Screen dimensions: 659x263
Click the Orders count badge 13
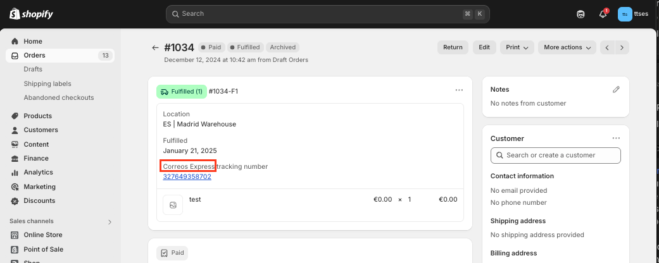(x=105, y=56)
